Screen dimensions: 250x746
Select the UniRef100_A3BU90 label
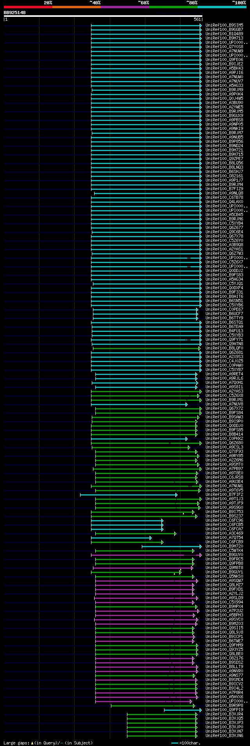[224, 103]
